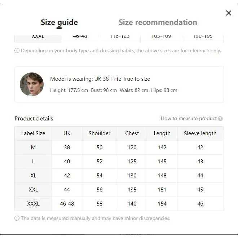Open the How to measure product link
The image size is (238, 238).
189,118
